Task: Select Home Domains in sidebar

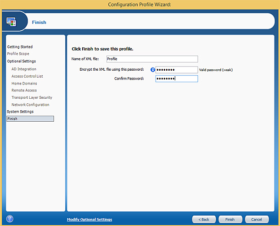Action: [x=24, y=84]
